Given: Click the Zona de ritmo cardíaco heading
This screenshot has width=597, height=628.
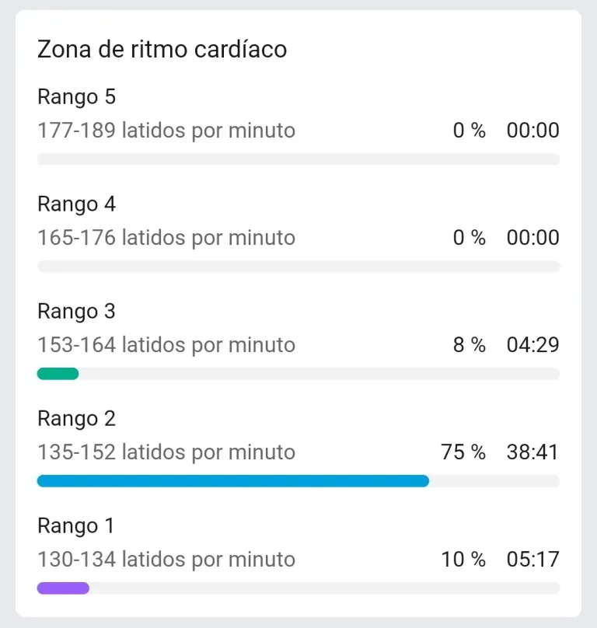Looking at the screenshot, I should tap(162, 49).
